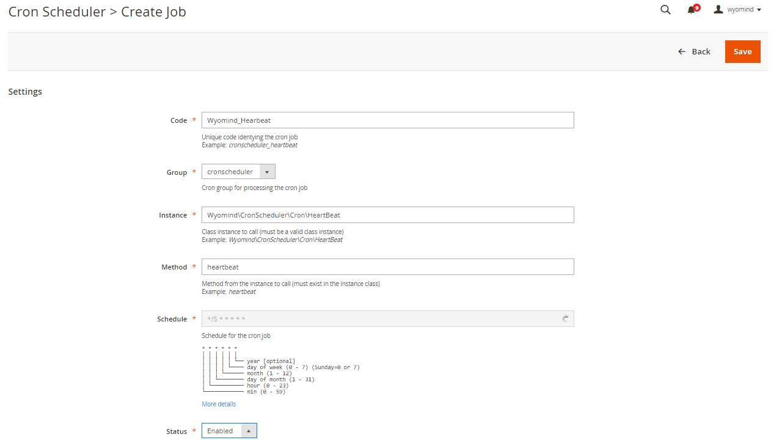Go Back to the previous page
Image resolution: width=782 pixels, height=440 pixels.
click(x=701, y=51)
